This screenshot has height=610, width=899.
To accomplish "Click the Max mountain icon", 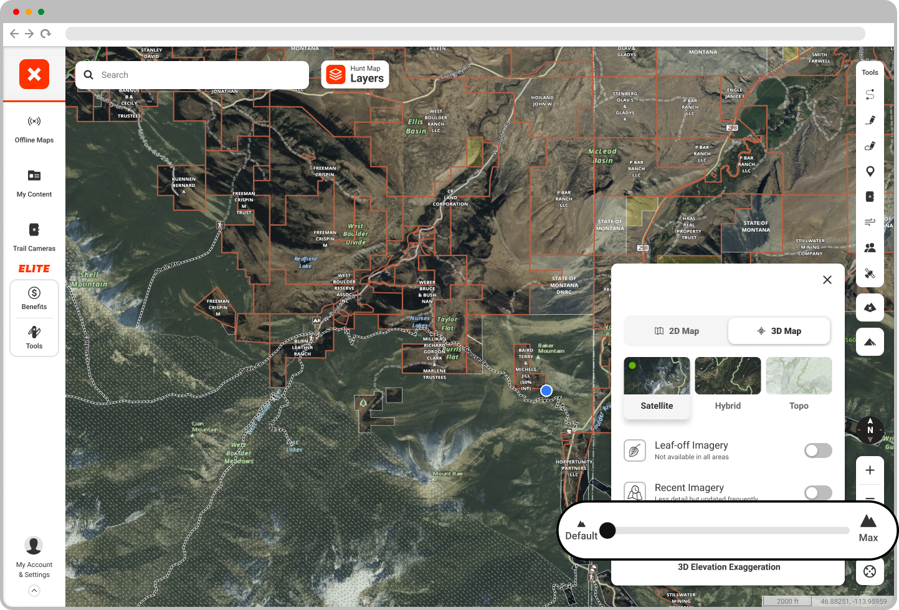I will tap(868, 521).
